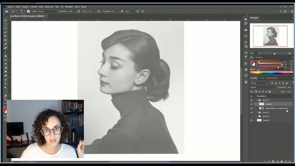Open the Actions panel play icon
Screen dimensions: 295x166
pyautogui.click(x=246, y=19)
